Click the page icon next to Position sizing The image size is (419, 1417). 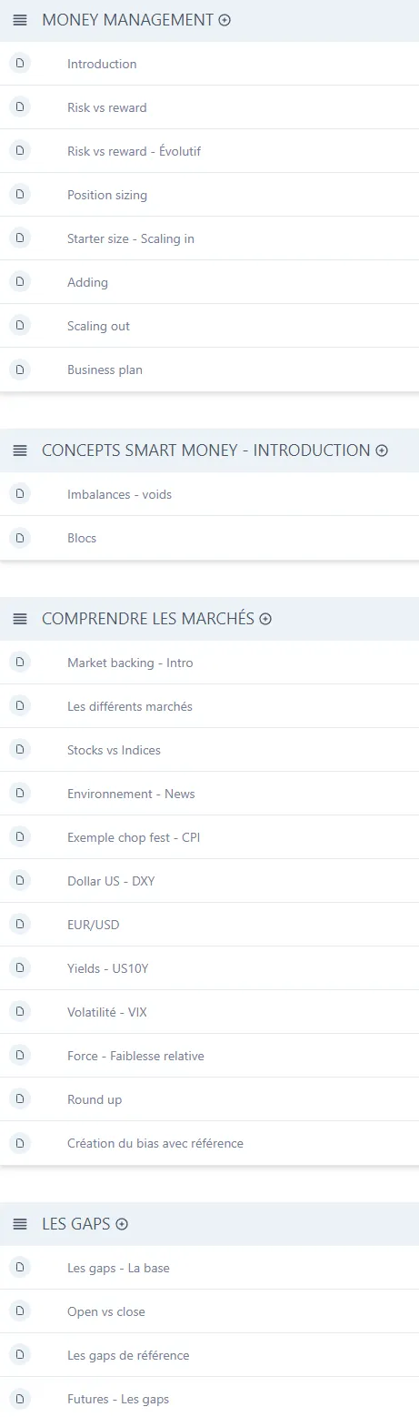(x=20, y=194)
